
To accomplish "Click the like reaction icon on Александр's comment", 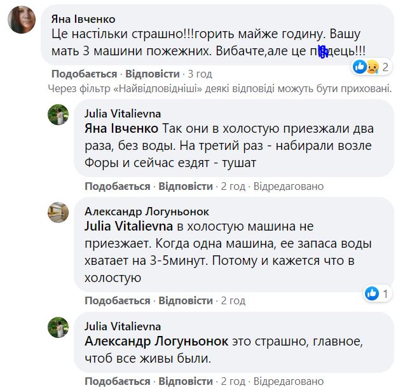I will pyautogui.click(x=373, y=293).
